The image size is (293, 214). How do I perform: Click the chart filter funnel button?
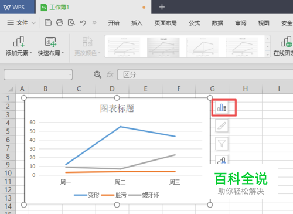point(222,144)
